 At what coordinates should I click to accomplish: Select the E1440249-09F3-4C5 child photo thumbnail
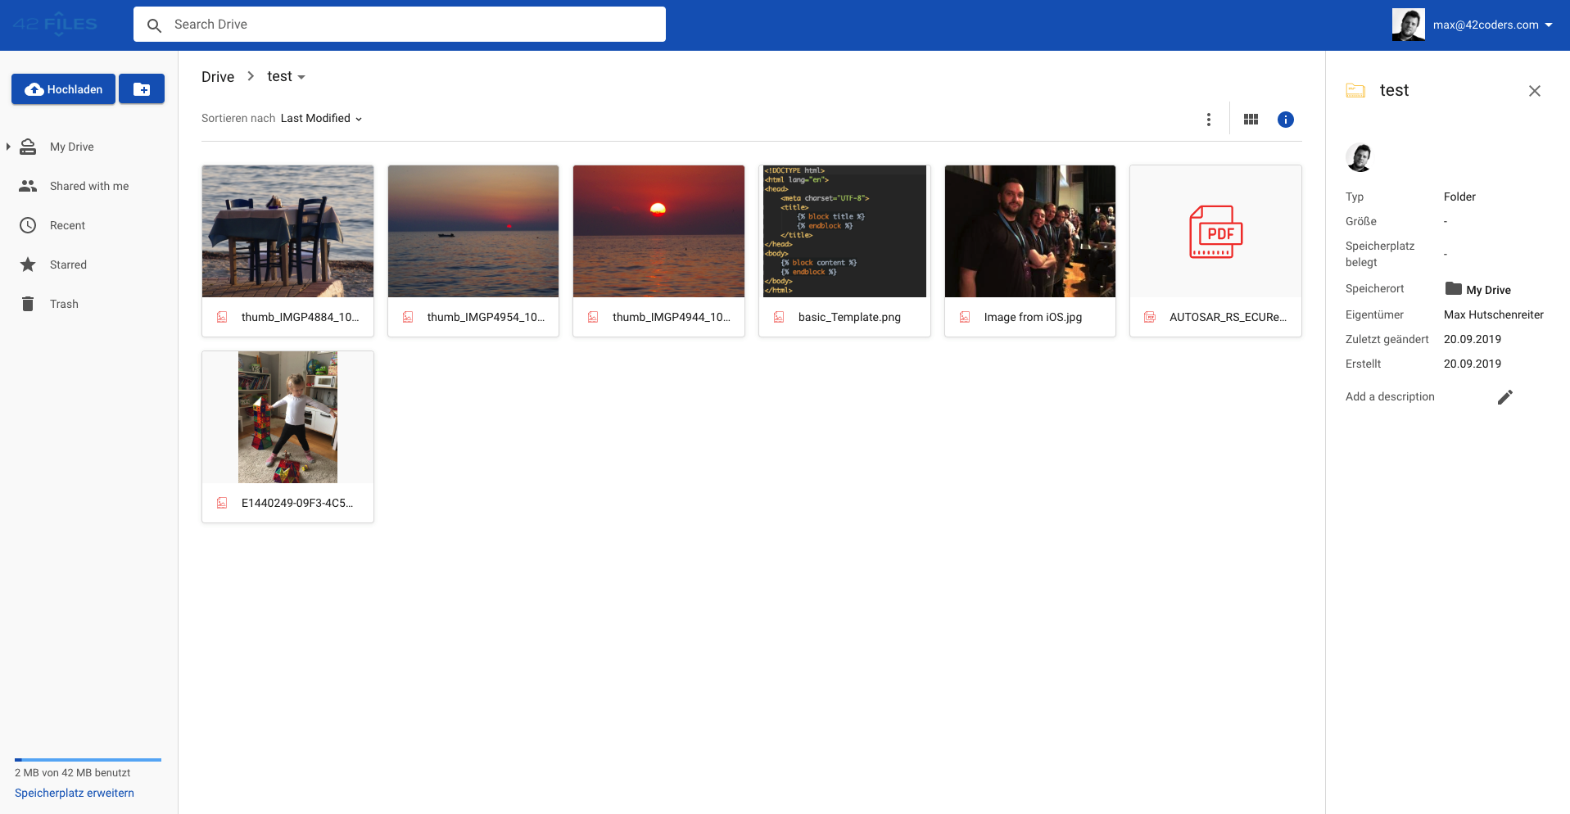(x=287, y=417)
